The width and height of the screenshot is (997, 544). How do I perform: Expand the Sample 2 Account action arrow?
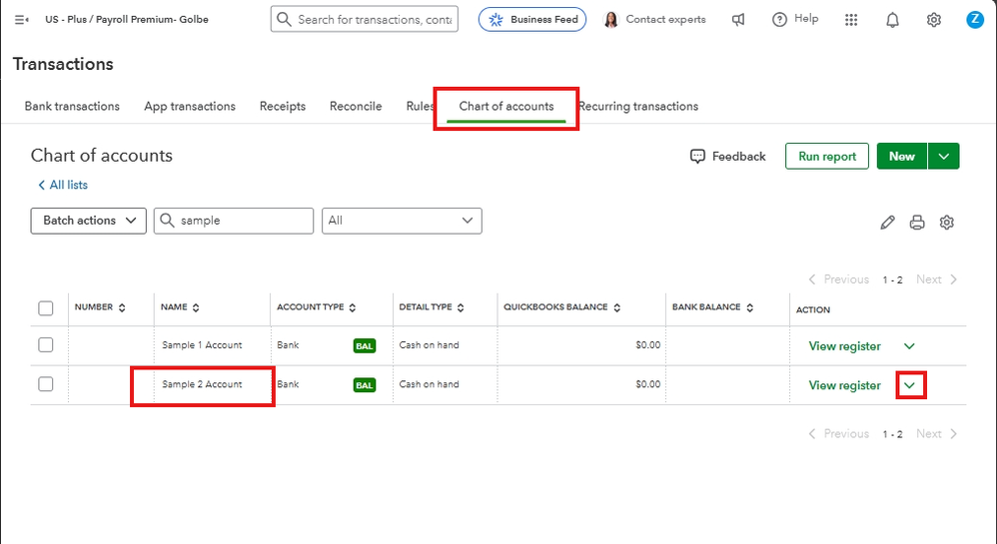910,385
